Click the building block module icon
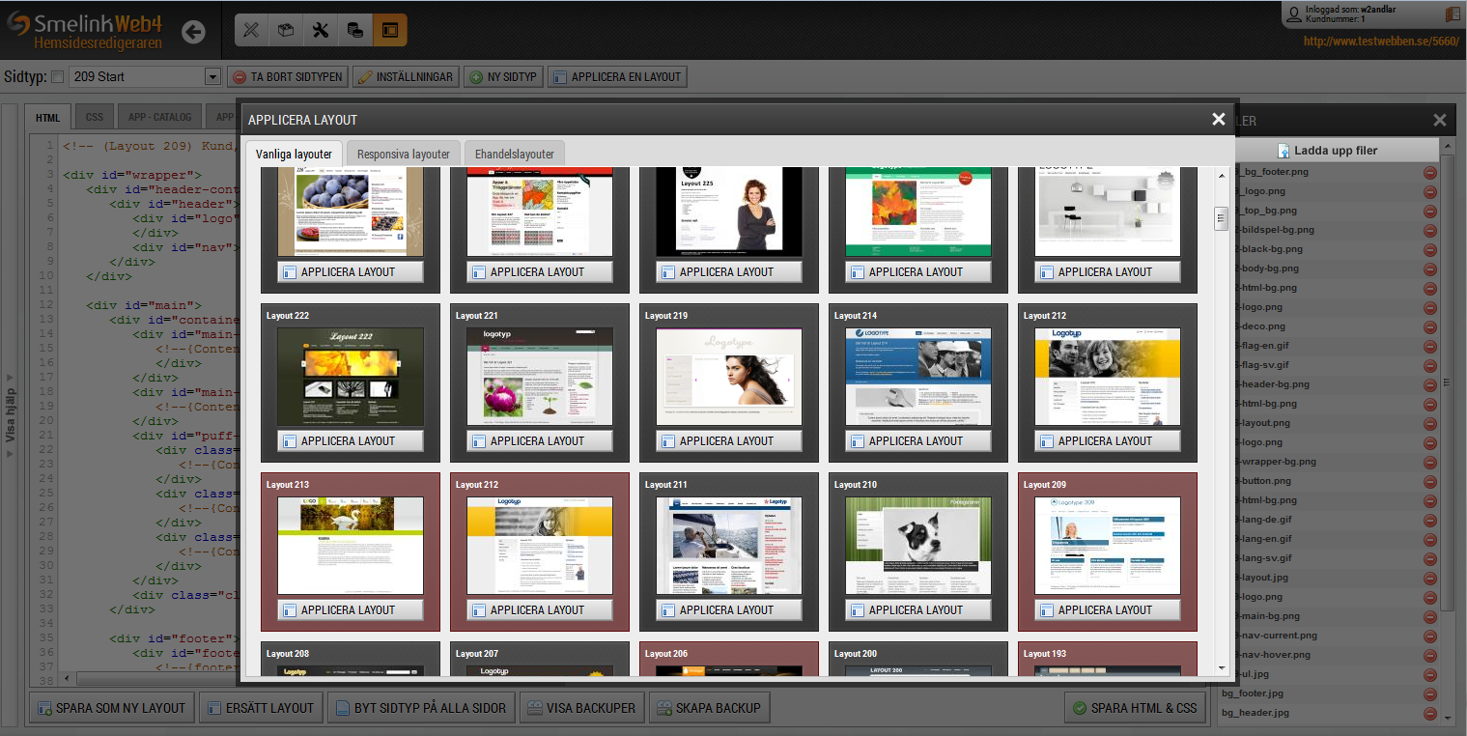This screenshot has height=736, width=1467. click(x=286, y=30)
